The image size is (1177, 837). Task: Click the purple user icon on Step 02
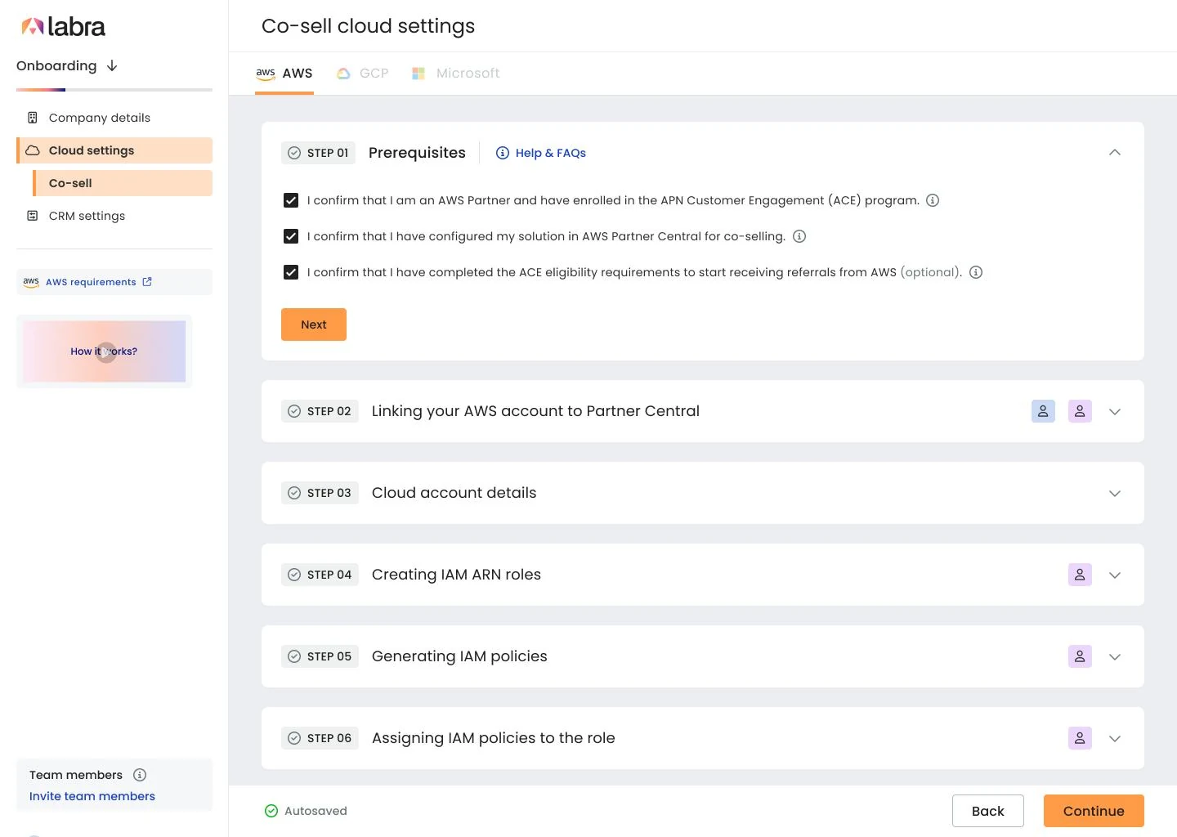click(1080, 411)
